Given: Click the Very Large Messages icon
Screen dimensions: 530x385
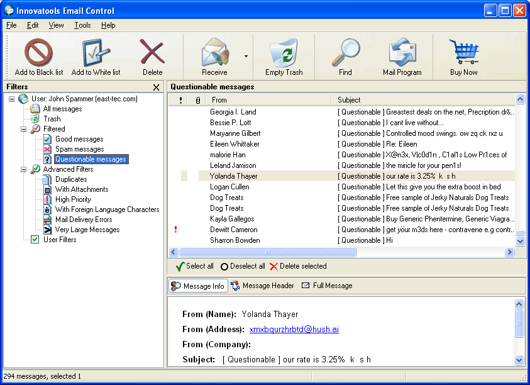Looking at the screenshot, I should pos(47,230).
